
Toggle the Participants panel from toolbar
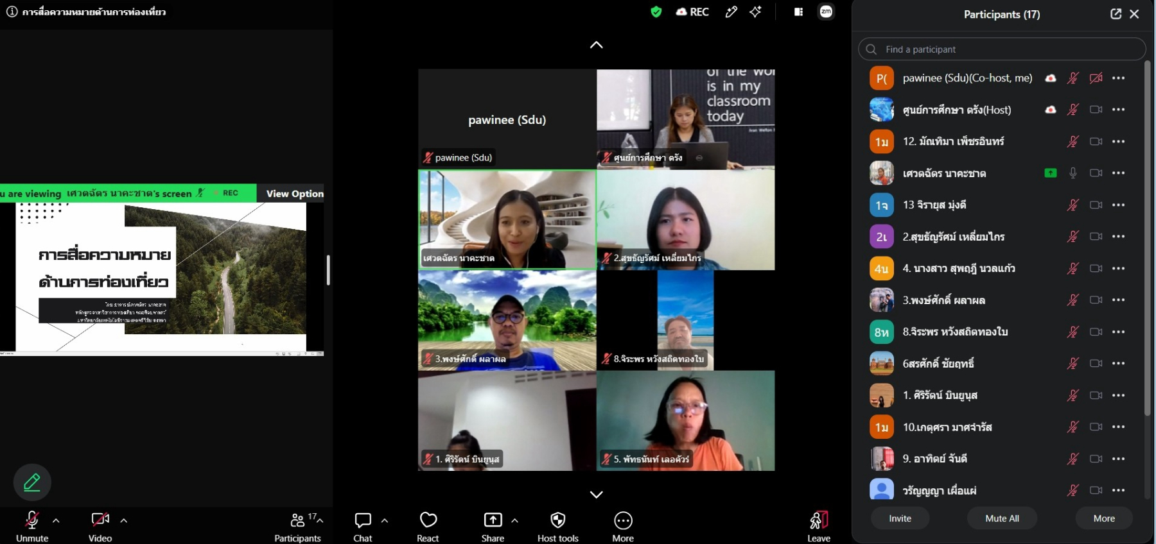(297, 527)
